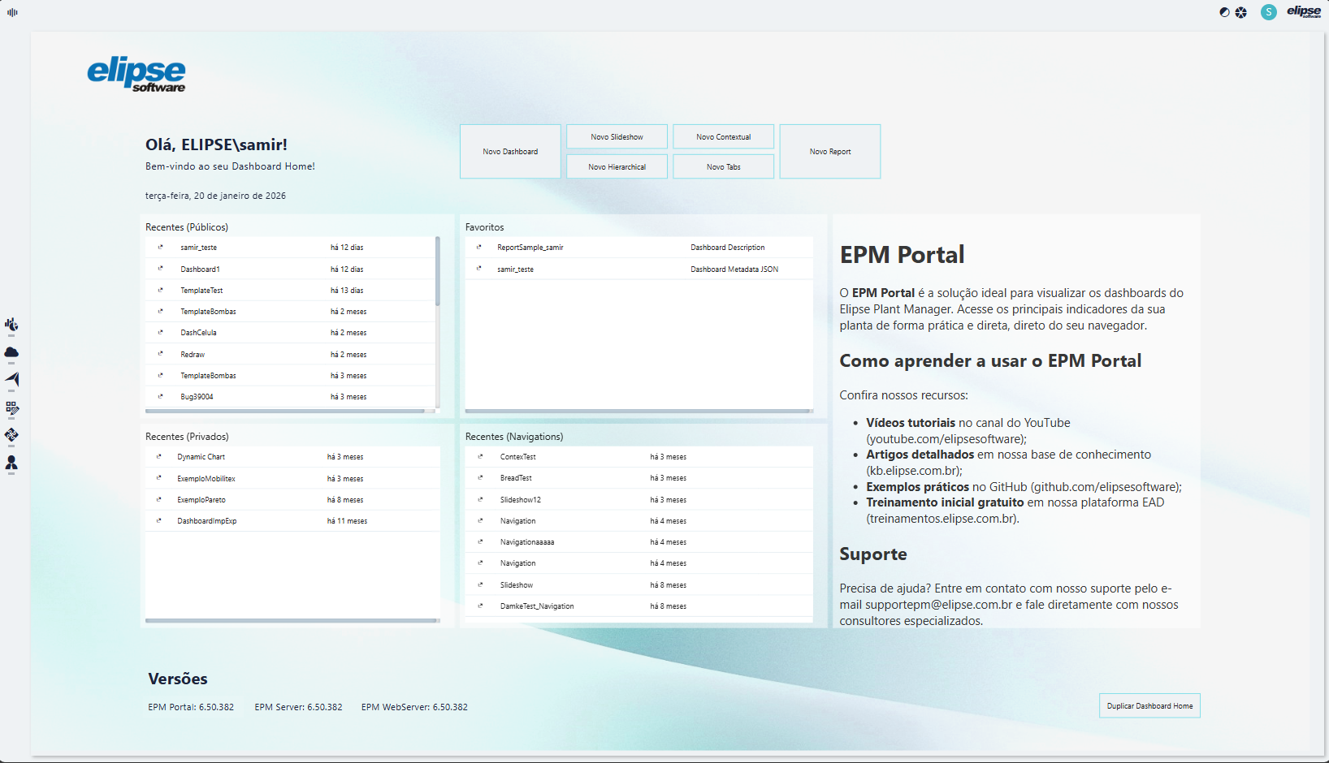This screenshot has width=1329, height=763.
Task: Open Slideshow12 in Recentes (Navigations)
Action: (x=520, y=500)
